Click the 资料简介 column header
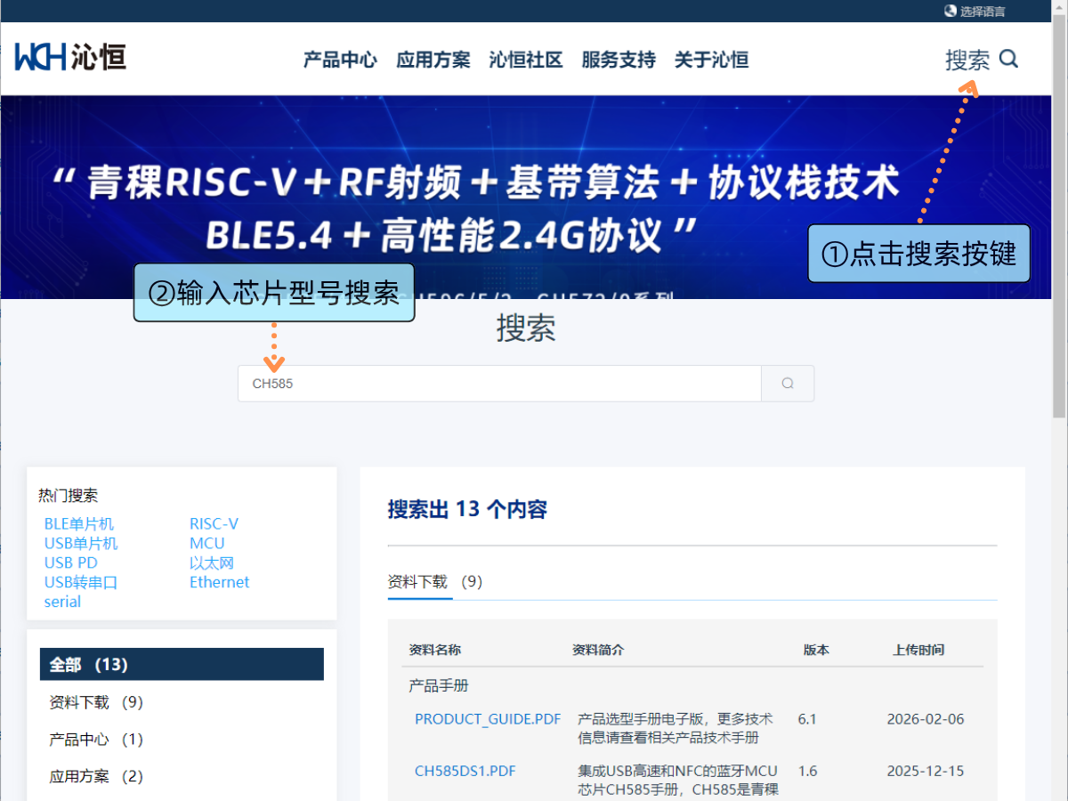The height and width of the screenshot is (801, 1068). [x=598, y=650]
